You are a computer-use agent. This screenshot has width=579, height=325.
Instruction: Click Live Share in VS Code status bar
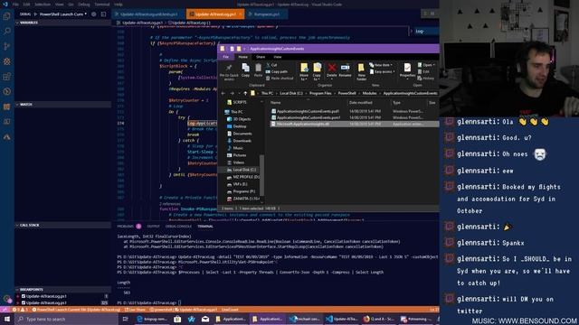click(135, 310)
